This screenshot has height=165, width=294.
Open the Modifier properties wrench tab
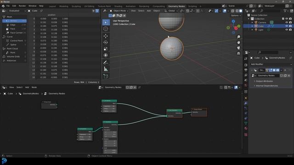pyautogui.click(x=246, y=103)
